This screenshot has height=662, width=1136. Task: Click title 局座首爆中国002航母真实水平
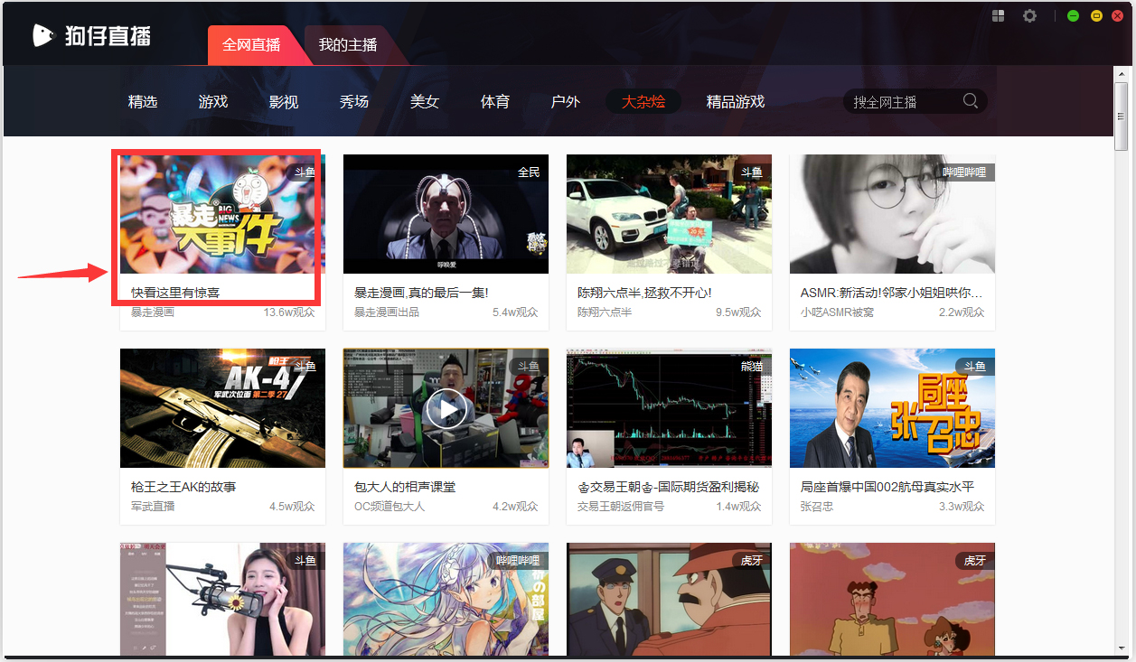click(887, 487)
